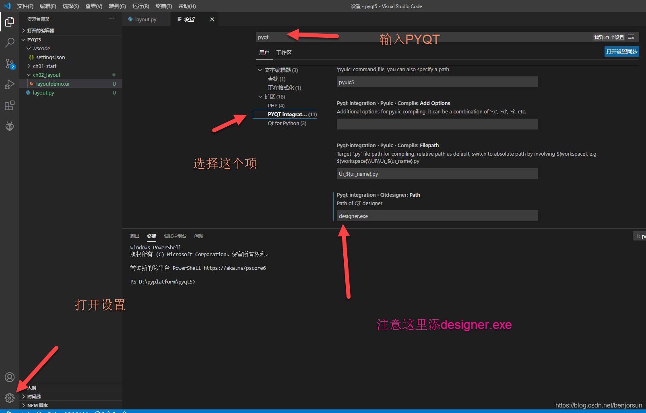Click the empty Compile Add Options field

point(438,124)
